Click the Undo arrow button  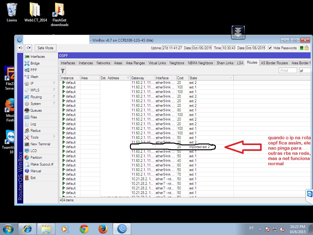(x=20, y=48)
